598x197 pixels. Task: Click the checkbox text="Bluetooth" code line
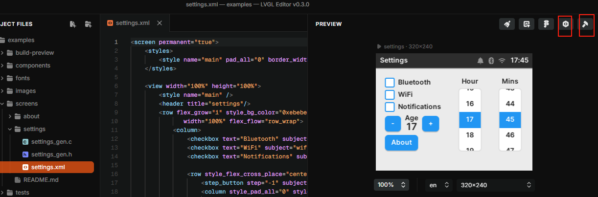(x=247, y=139)
